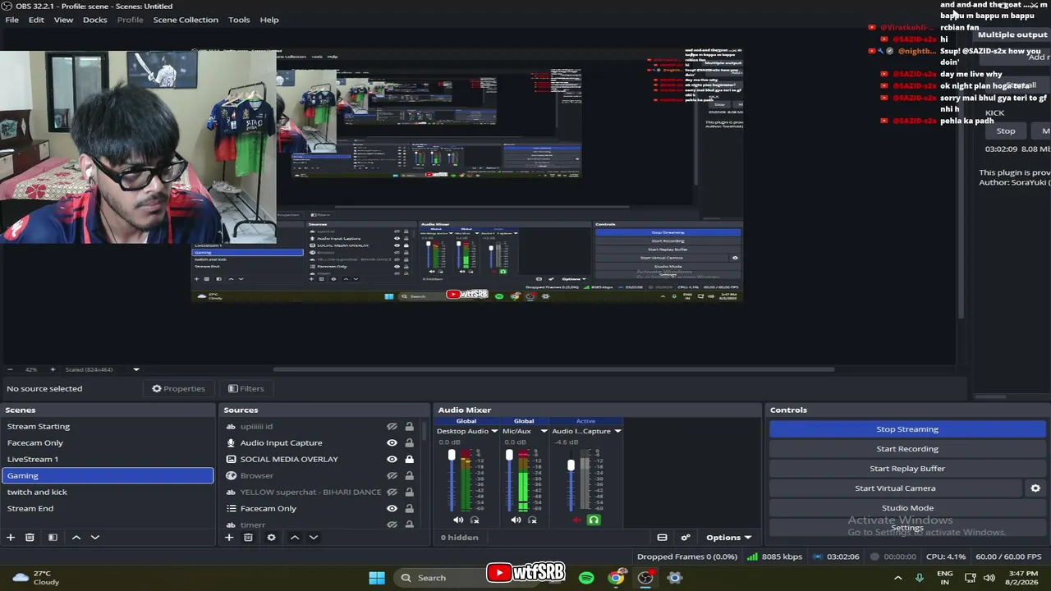Image resolution: width=1051 pixels, height=591 pixels.
Task: Click Stop Streaming button
Action: [906, 429]
